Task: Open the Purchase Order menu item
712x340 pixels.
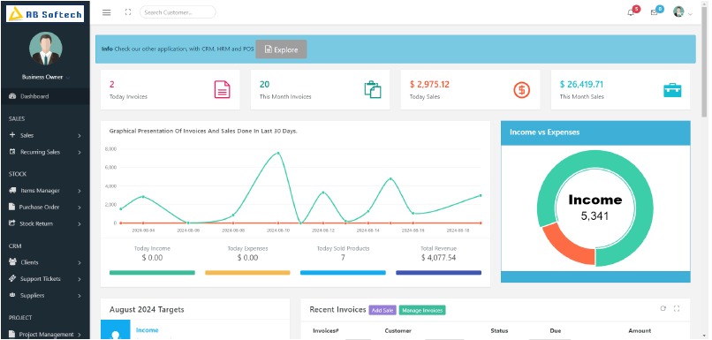Action: click(x=45, y=207)
